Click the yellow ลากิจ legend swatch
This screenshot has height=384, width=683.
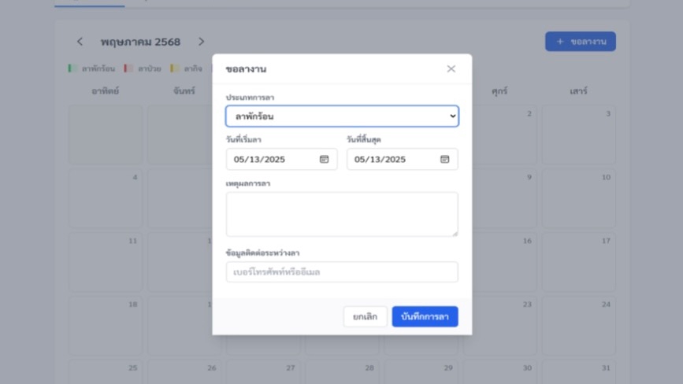coord(174,68)
